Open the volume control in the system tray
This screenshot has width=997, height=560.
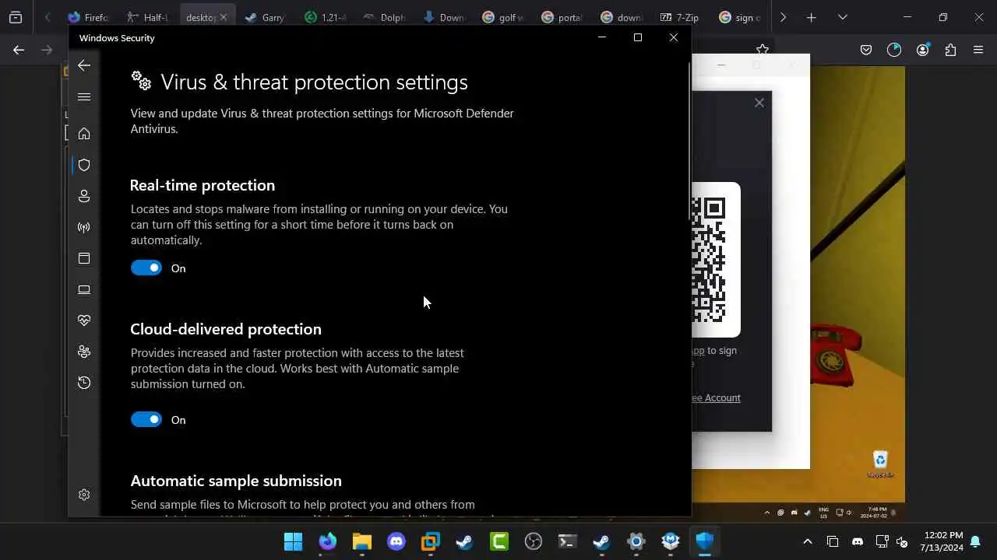903,541
